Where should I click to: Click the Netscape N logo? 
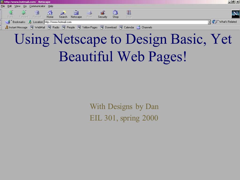coord(235,14)
